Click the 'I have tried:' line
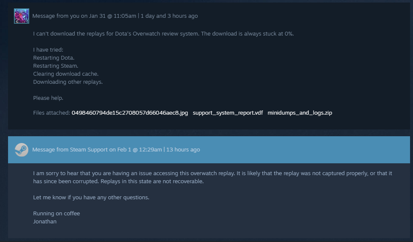The width and height of the screenshot is (413, 242). click(48, 50)
